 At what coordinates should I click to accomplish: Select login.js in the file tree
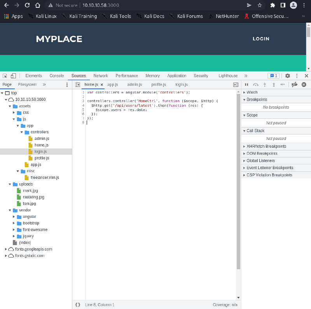[40, 151]
